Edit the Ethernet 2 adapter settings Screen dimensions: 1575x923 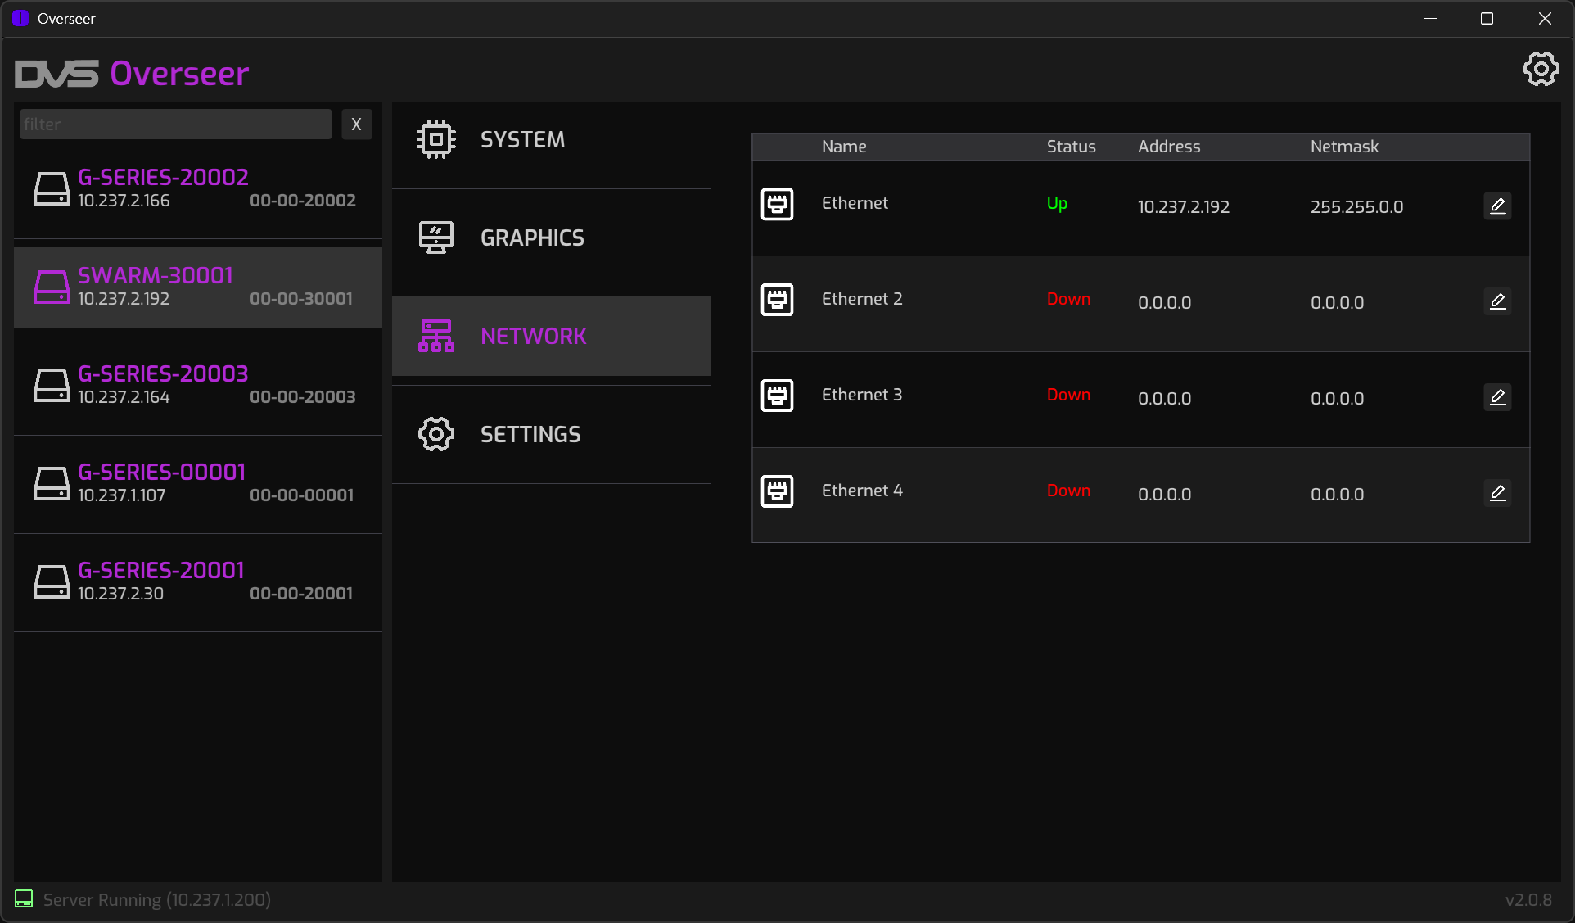pyautogui.click(x=1497, y=301)
